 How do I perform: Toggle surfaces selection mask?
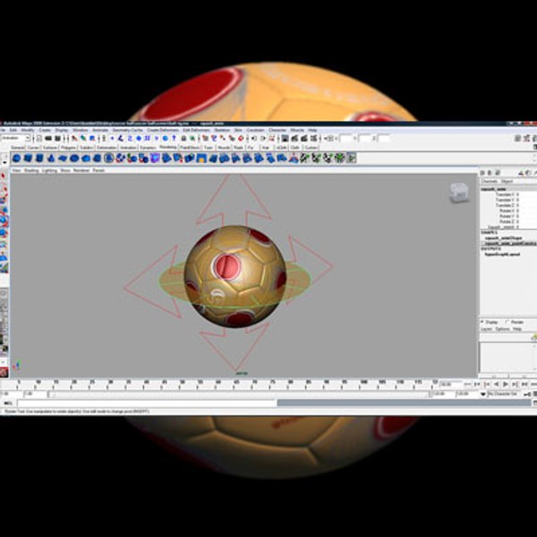tap(139, 139)
